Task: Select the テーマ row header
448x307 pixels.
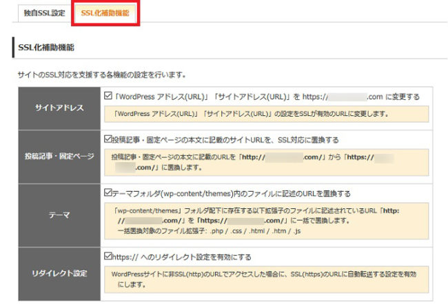Action: [x=59, y=215]
